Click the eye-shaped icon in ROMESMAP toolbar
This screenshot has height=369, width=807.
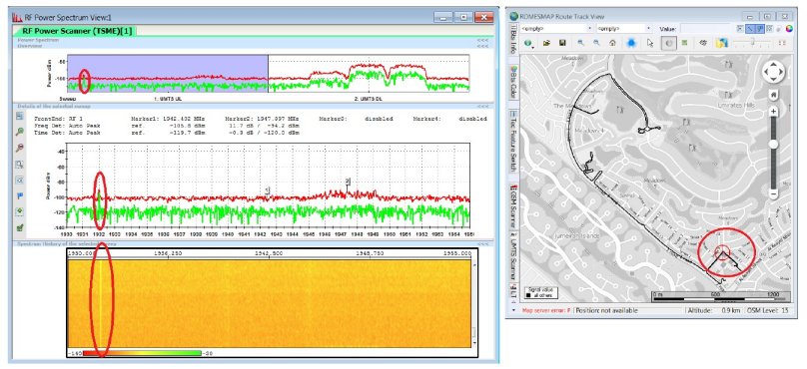(x=702, y=43)
